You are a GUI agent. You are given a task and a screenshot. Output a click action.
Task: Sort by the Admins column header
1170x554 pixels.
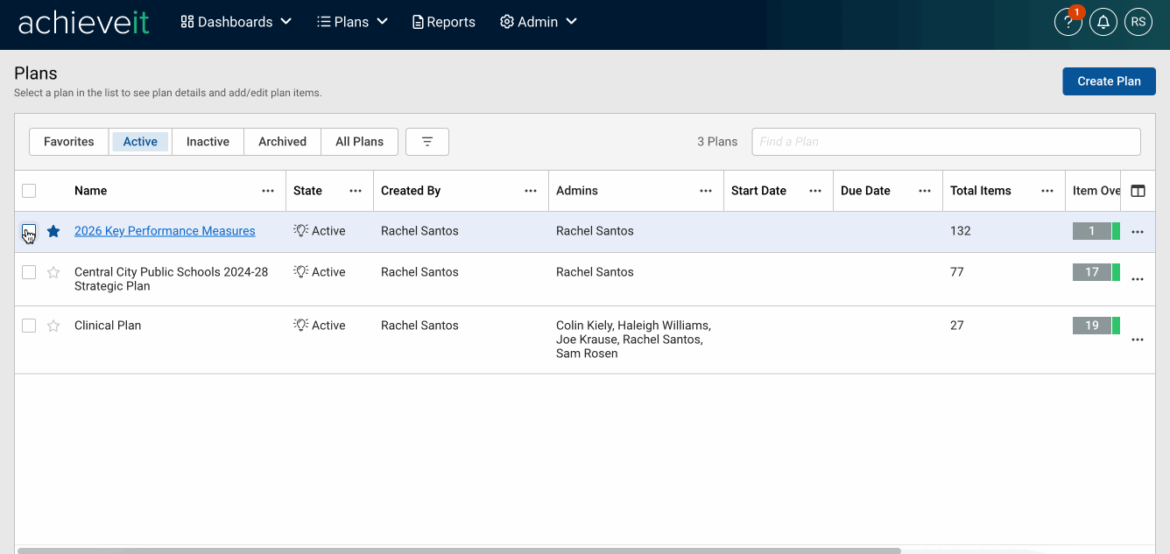(577, 191)
